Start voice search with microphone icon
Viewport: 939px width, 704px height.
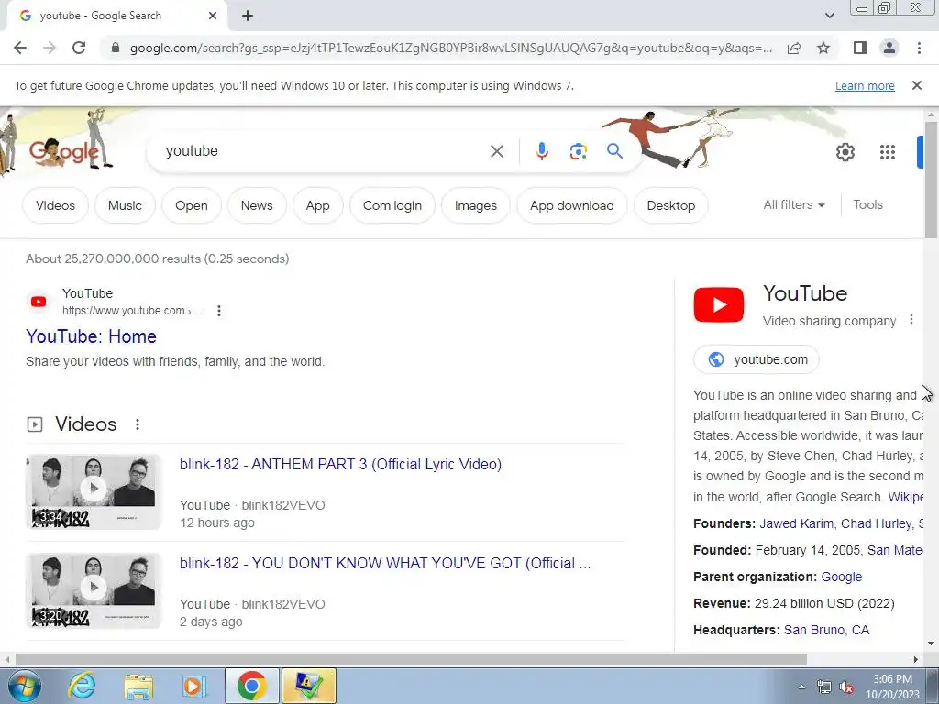coord(541,151)
